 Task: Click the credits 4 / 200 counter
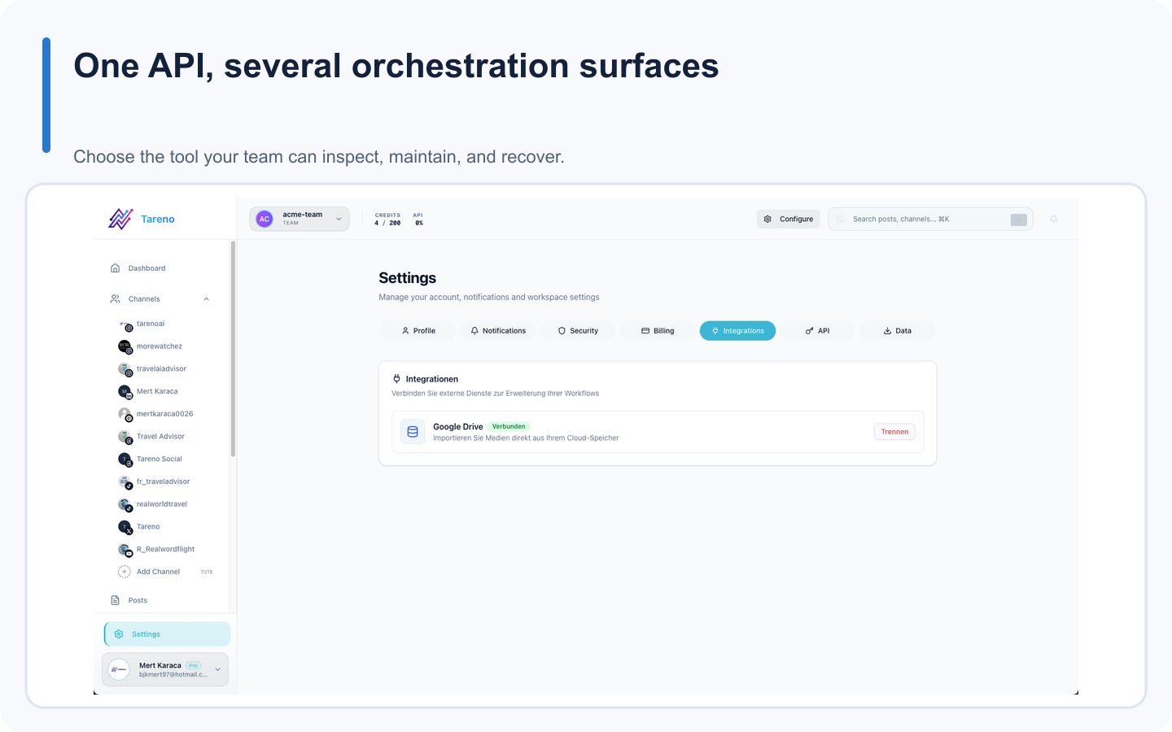click(387, 220)
